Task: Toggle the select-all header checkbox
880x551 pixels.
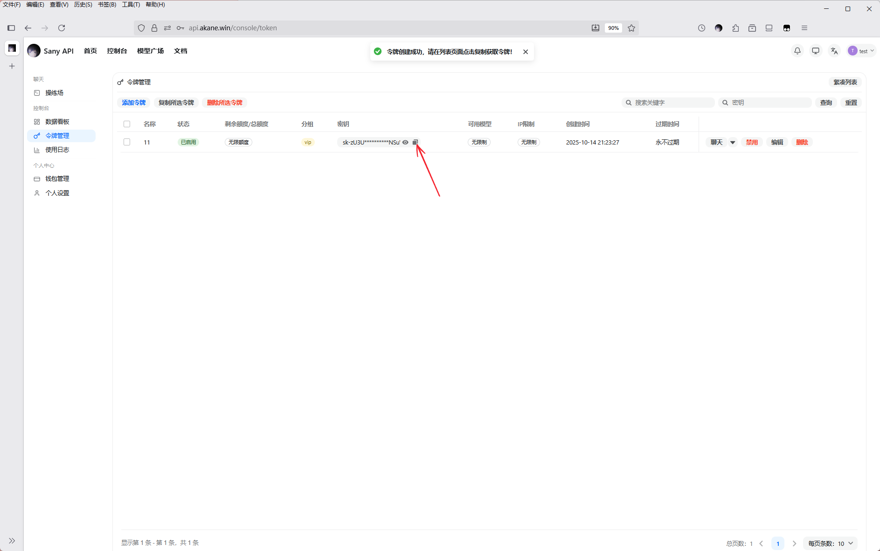Action: (127, 124)
